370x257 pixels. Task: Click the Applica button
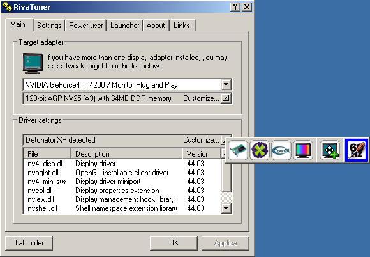[x=225, y=243]
